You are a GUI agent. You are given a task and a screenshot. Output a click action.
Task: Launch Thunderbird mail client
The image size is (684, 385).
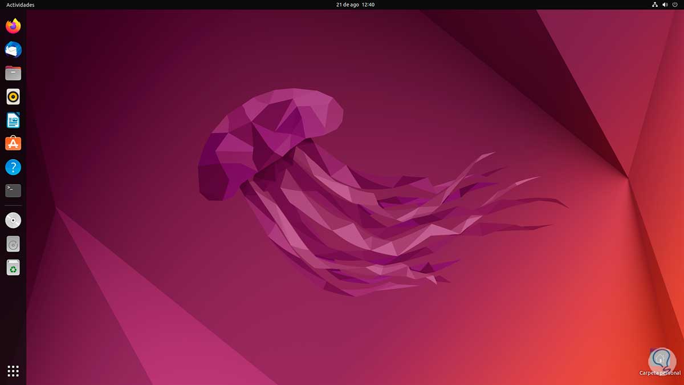pos(13,50)
